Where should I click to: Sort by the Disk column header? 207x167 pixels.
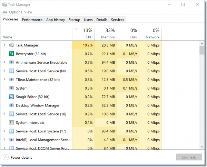pyautogui.click(x=128, y=34)
